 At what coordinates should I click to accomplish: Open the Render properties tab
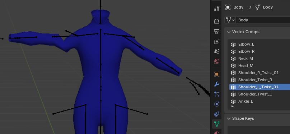(x=216, y=21)
